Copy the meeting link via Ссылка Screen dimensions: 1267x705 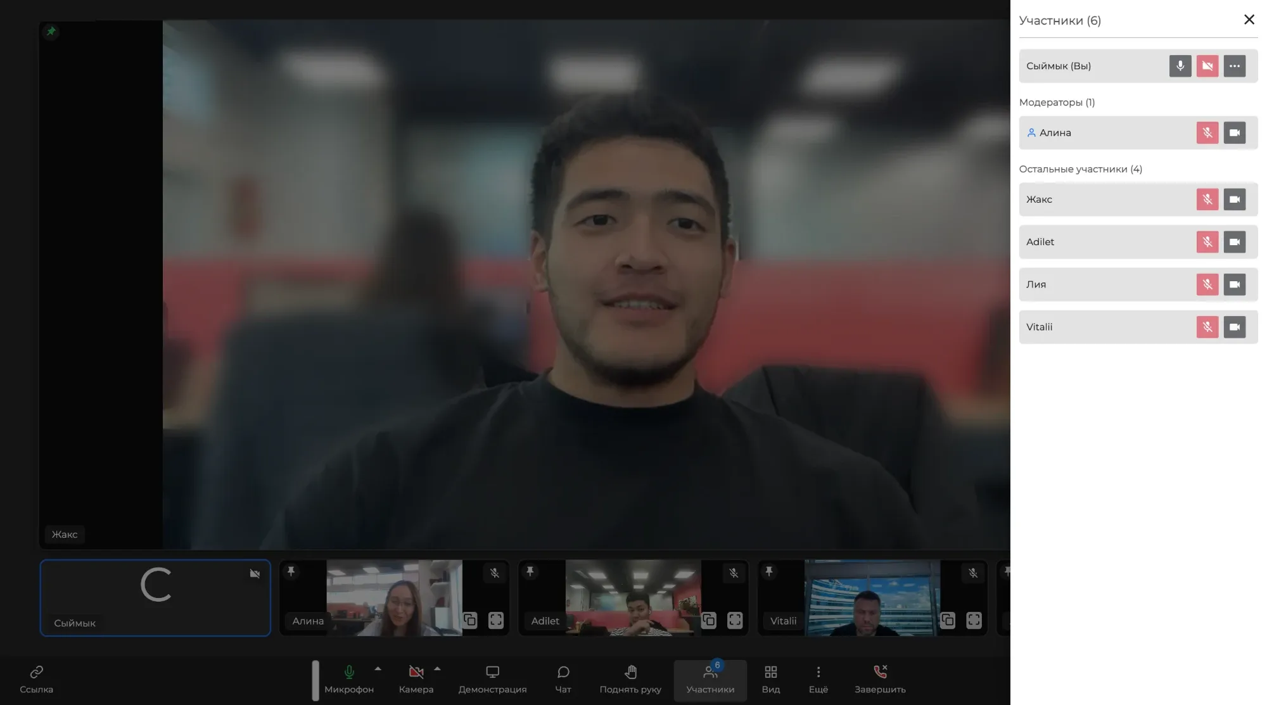[36, 680]
